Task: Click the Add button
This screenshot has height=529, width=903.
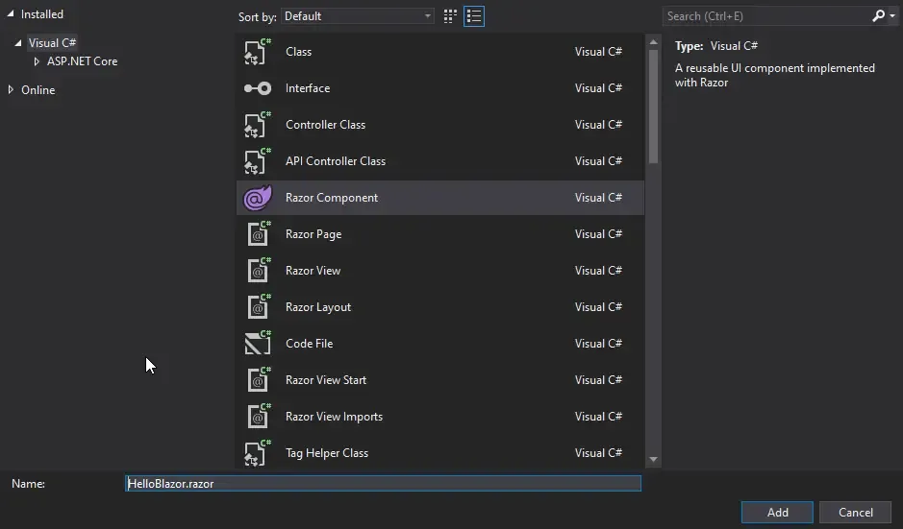Action: coord(777,513)
